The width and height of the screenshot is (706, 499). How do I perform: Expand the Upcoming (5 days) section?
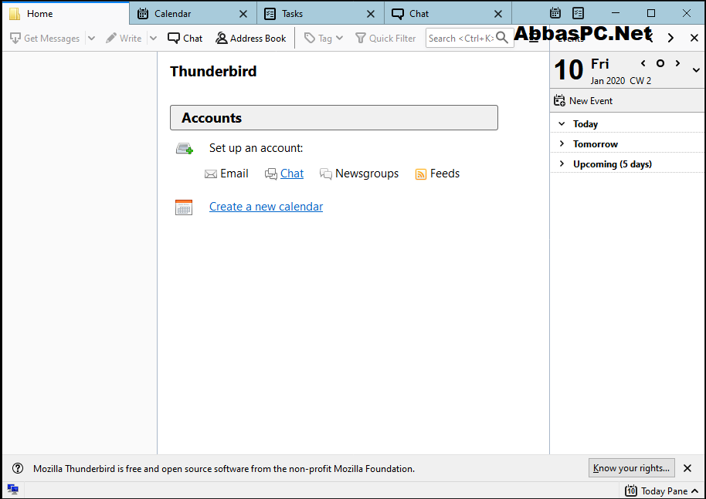click(x=562, y=164)
